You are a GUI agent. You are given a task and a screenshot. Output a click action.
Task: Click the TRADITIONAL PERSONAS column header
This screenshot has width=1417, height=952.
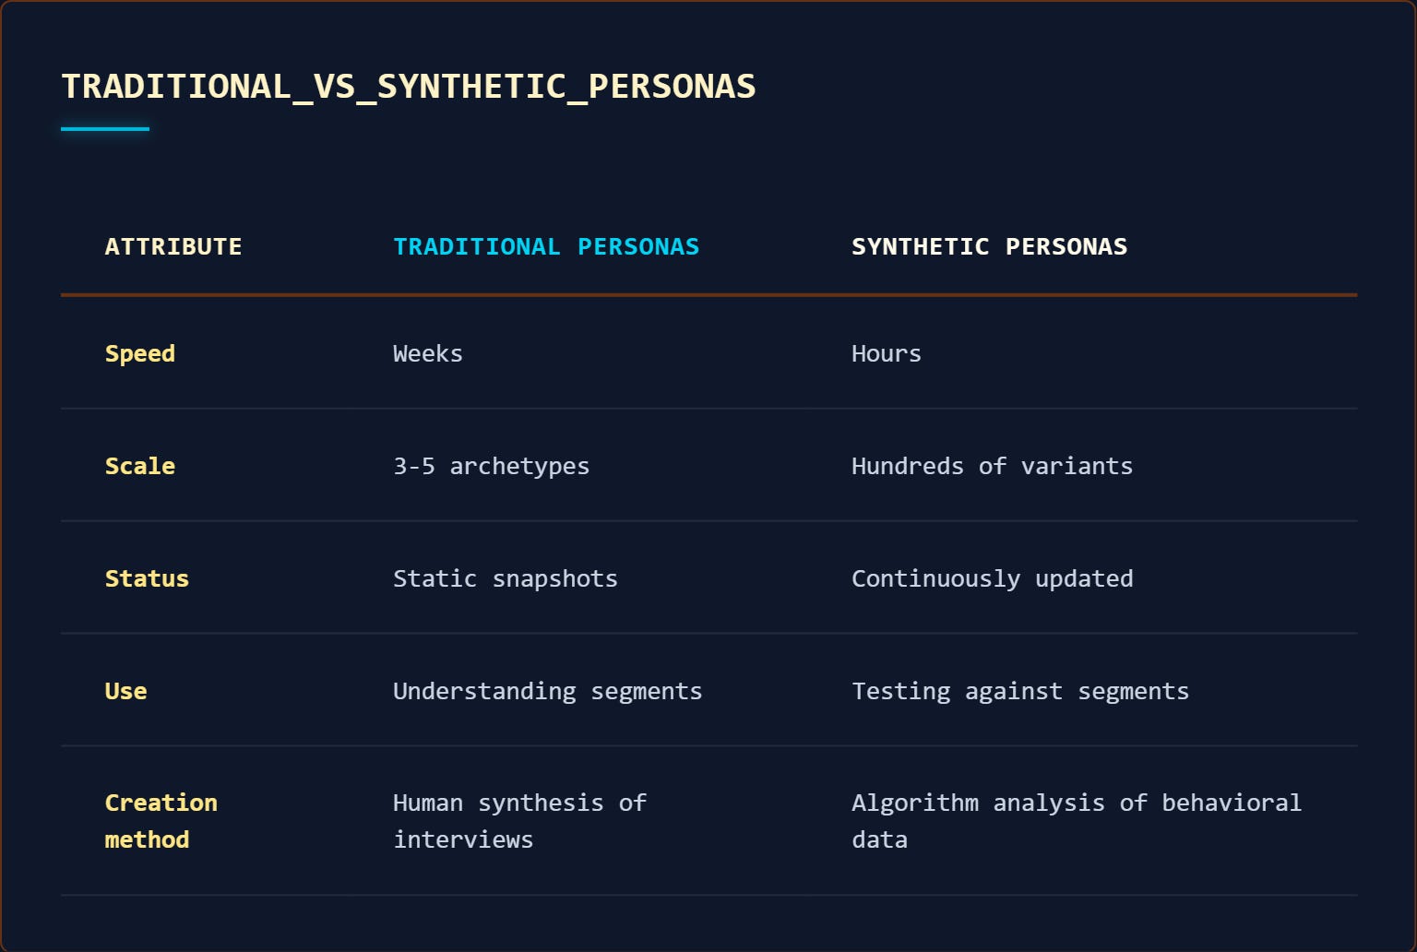click(x=546, y=247)
